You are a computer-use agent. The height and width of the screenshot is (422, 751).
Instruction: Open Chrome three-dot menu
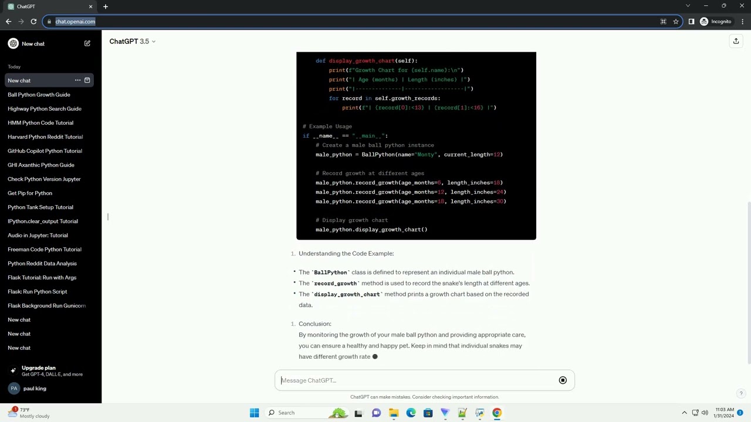[x=742, y=22]
